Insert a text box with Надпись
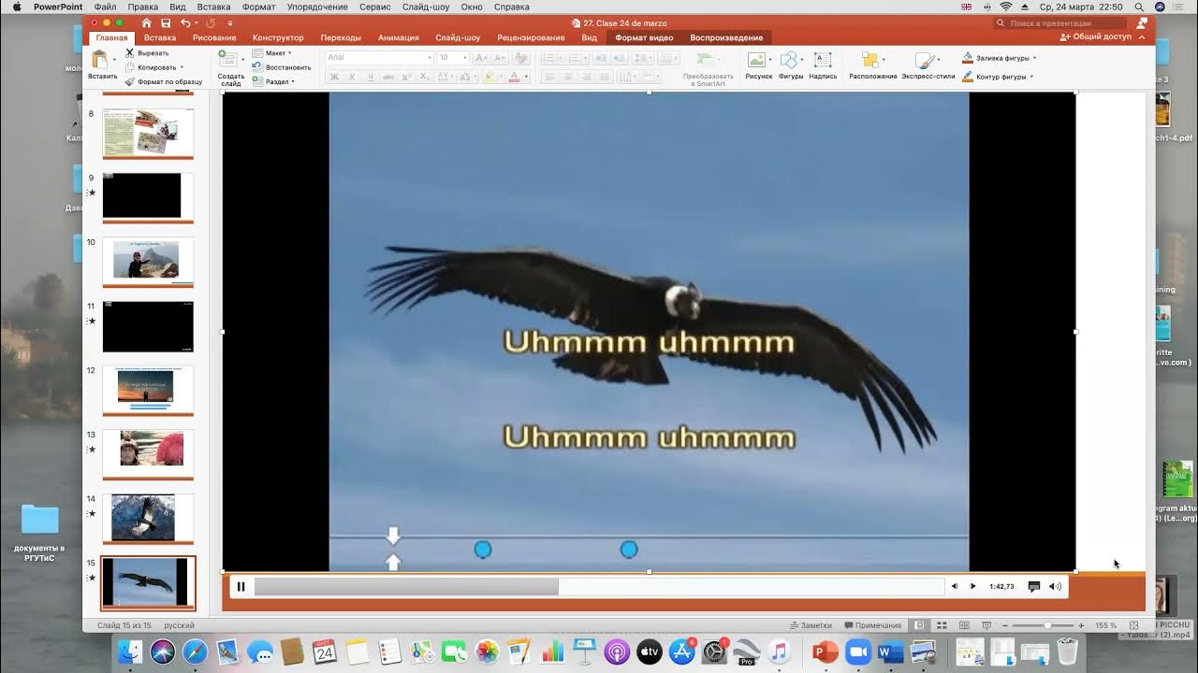 tap(823, 65)
